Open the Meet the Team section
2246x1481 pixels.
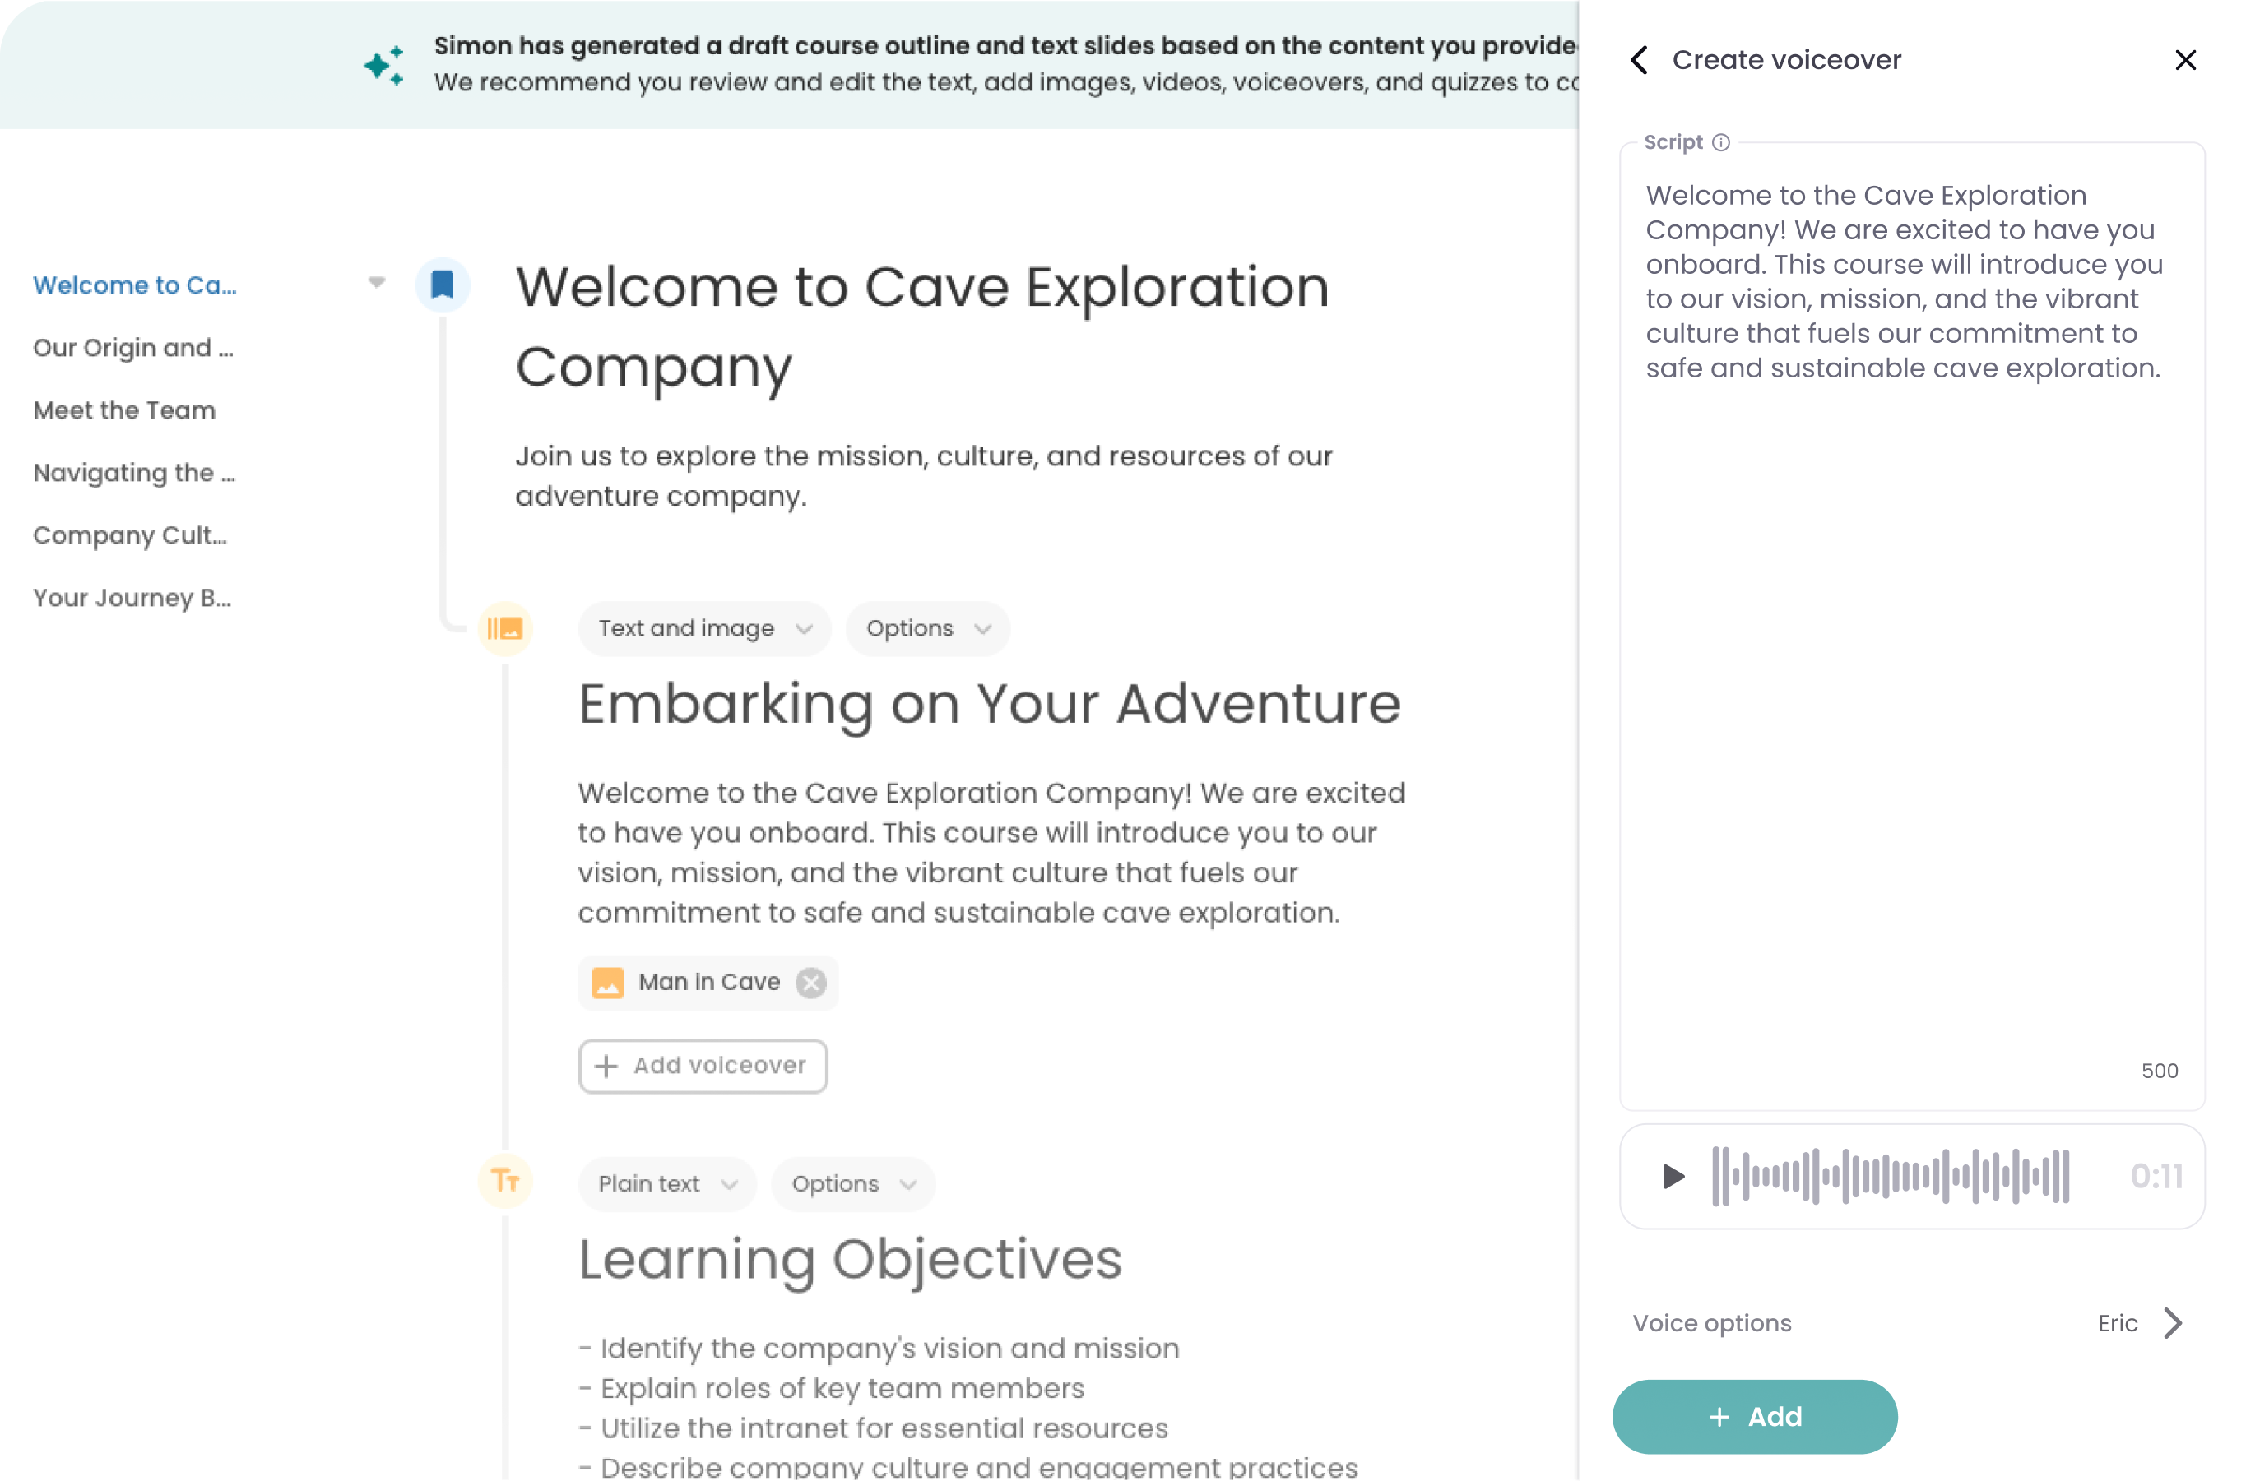(x=123, y=410)
